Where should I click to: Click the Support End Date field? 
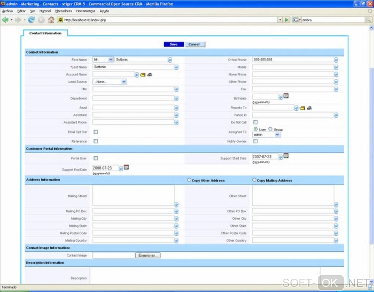(x=106, y=168)
